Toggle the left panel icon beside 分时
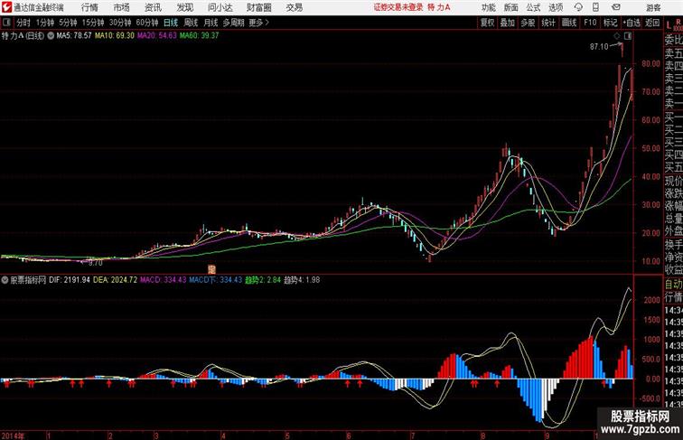 [6, 23]
